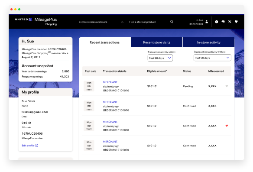Click the Transaction details column header
This screenshot has height=172, width=253.
(114, 71)
